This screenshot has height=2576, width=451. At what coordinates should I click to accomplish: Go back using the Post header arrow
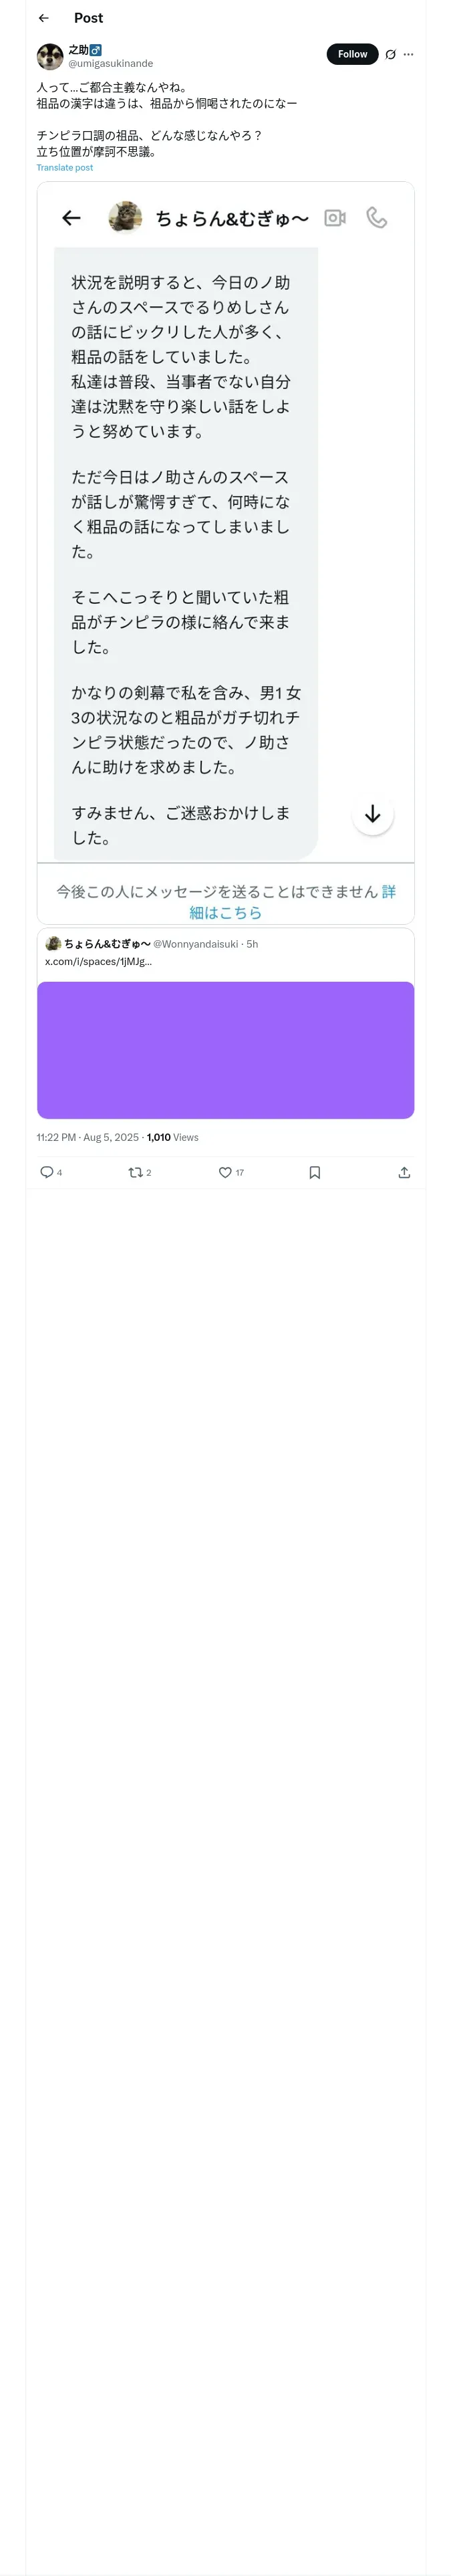point(43,18)
